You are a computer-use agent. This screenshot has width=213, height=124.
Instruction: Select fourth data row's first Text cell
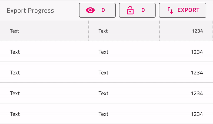(x=15, y=114)
